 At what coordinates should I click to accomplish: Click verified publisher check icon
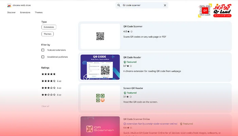pyautogui.click(x=125, y=124)
